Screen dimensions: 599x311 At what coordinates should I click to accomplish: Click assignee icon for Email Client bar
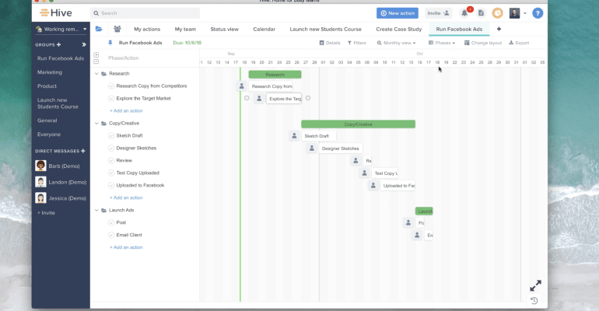417,235
